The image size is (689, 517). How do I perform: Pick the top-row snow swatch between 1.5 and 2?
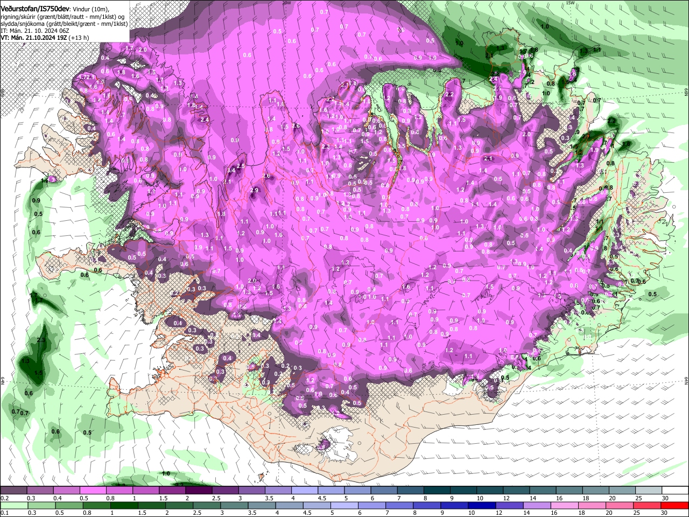tap(172, 491)
